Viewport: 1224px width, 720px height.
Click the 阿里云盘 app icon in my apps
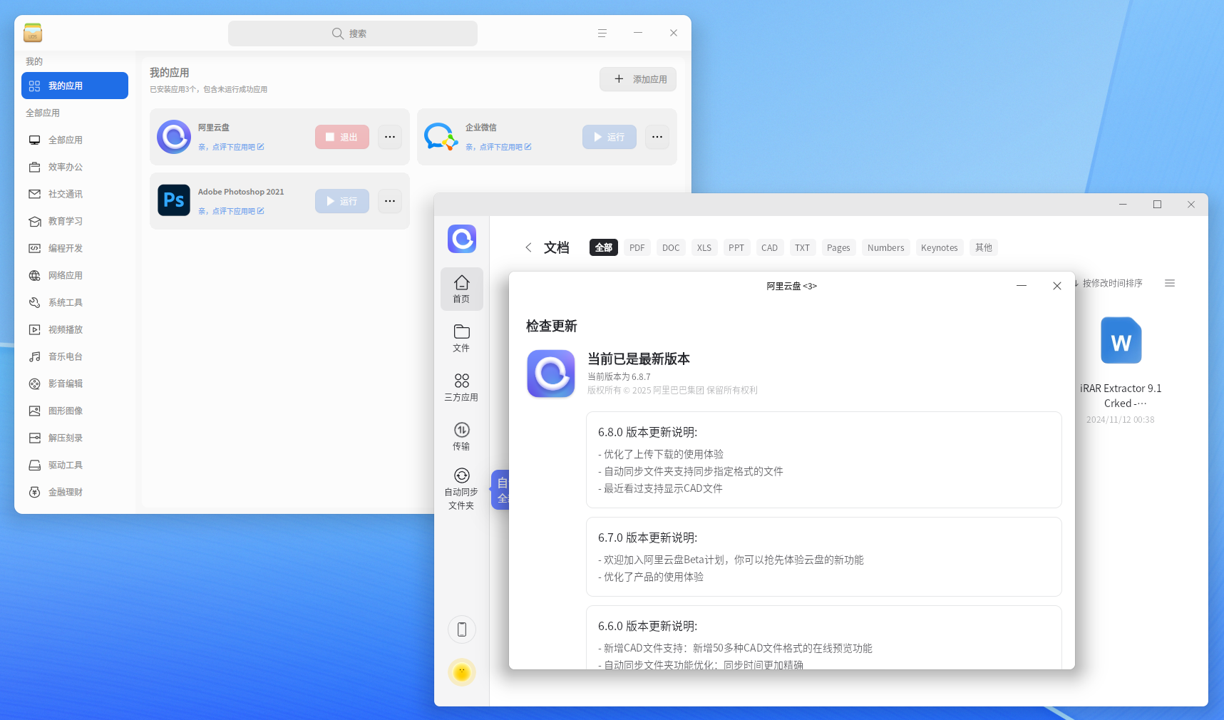[x=174, y=137]
